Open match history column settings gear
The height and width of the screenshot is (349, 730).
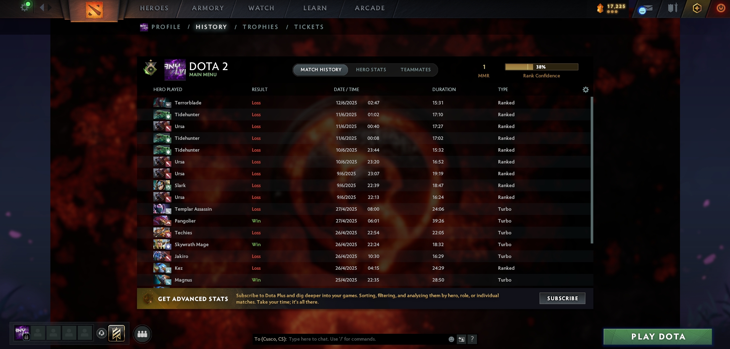(x=586, y=90)
